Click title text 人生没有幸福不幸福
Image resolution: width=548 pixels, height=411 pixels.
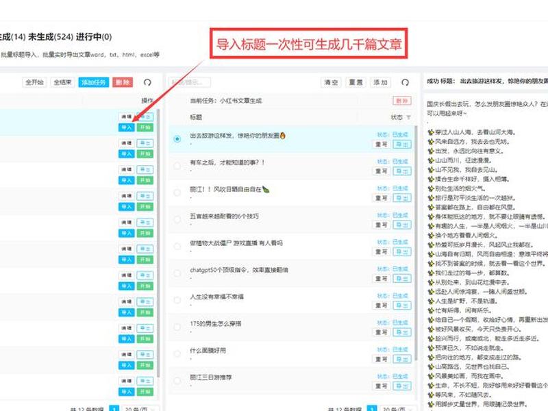[x=216, y=297]
